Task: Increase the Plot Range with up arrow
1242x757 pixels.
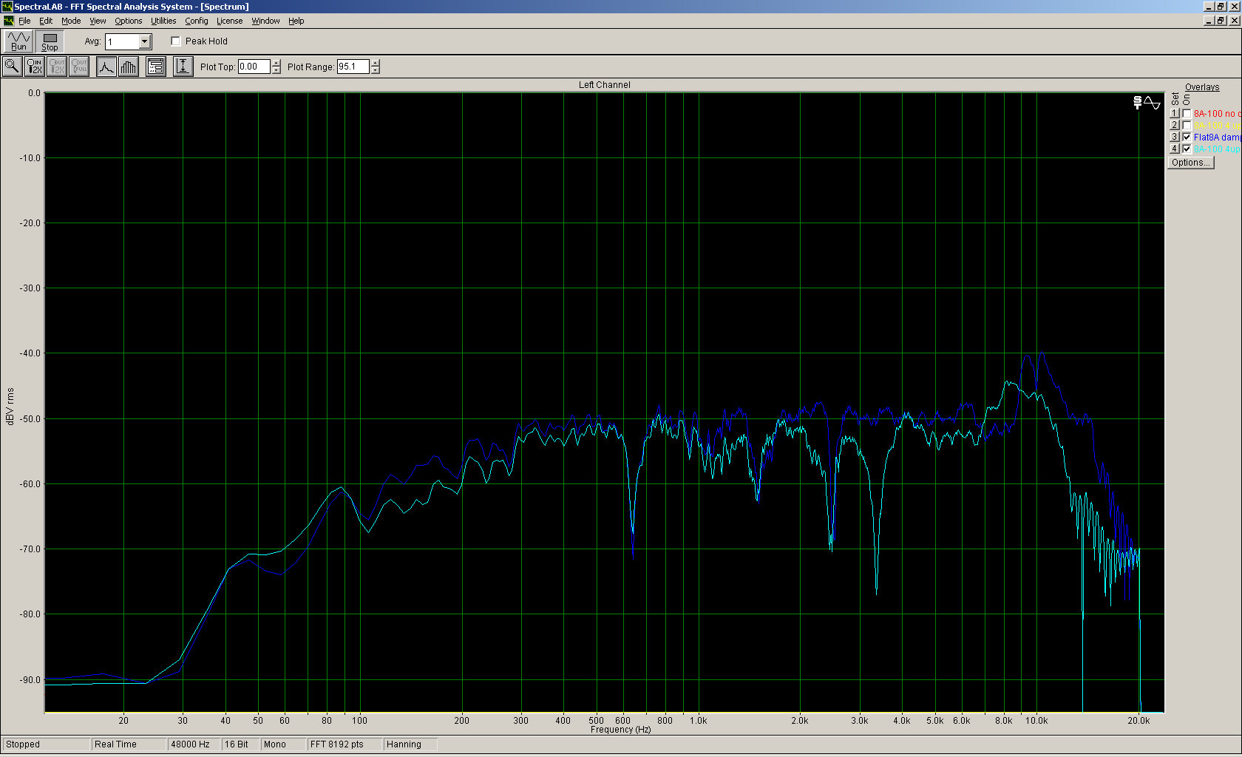Action: click(376, 63)
